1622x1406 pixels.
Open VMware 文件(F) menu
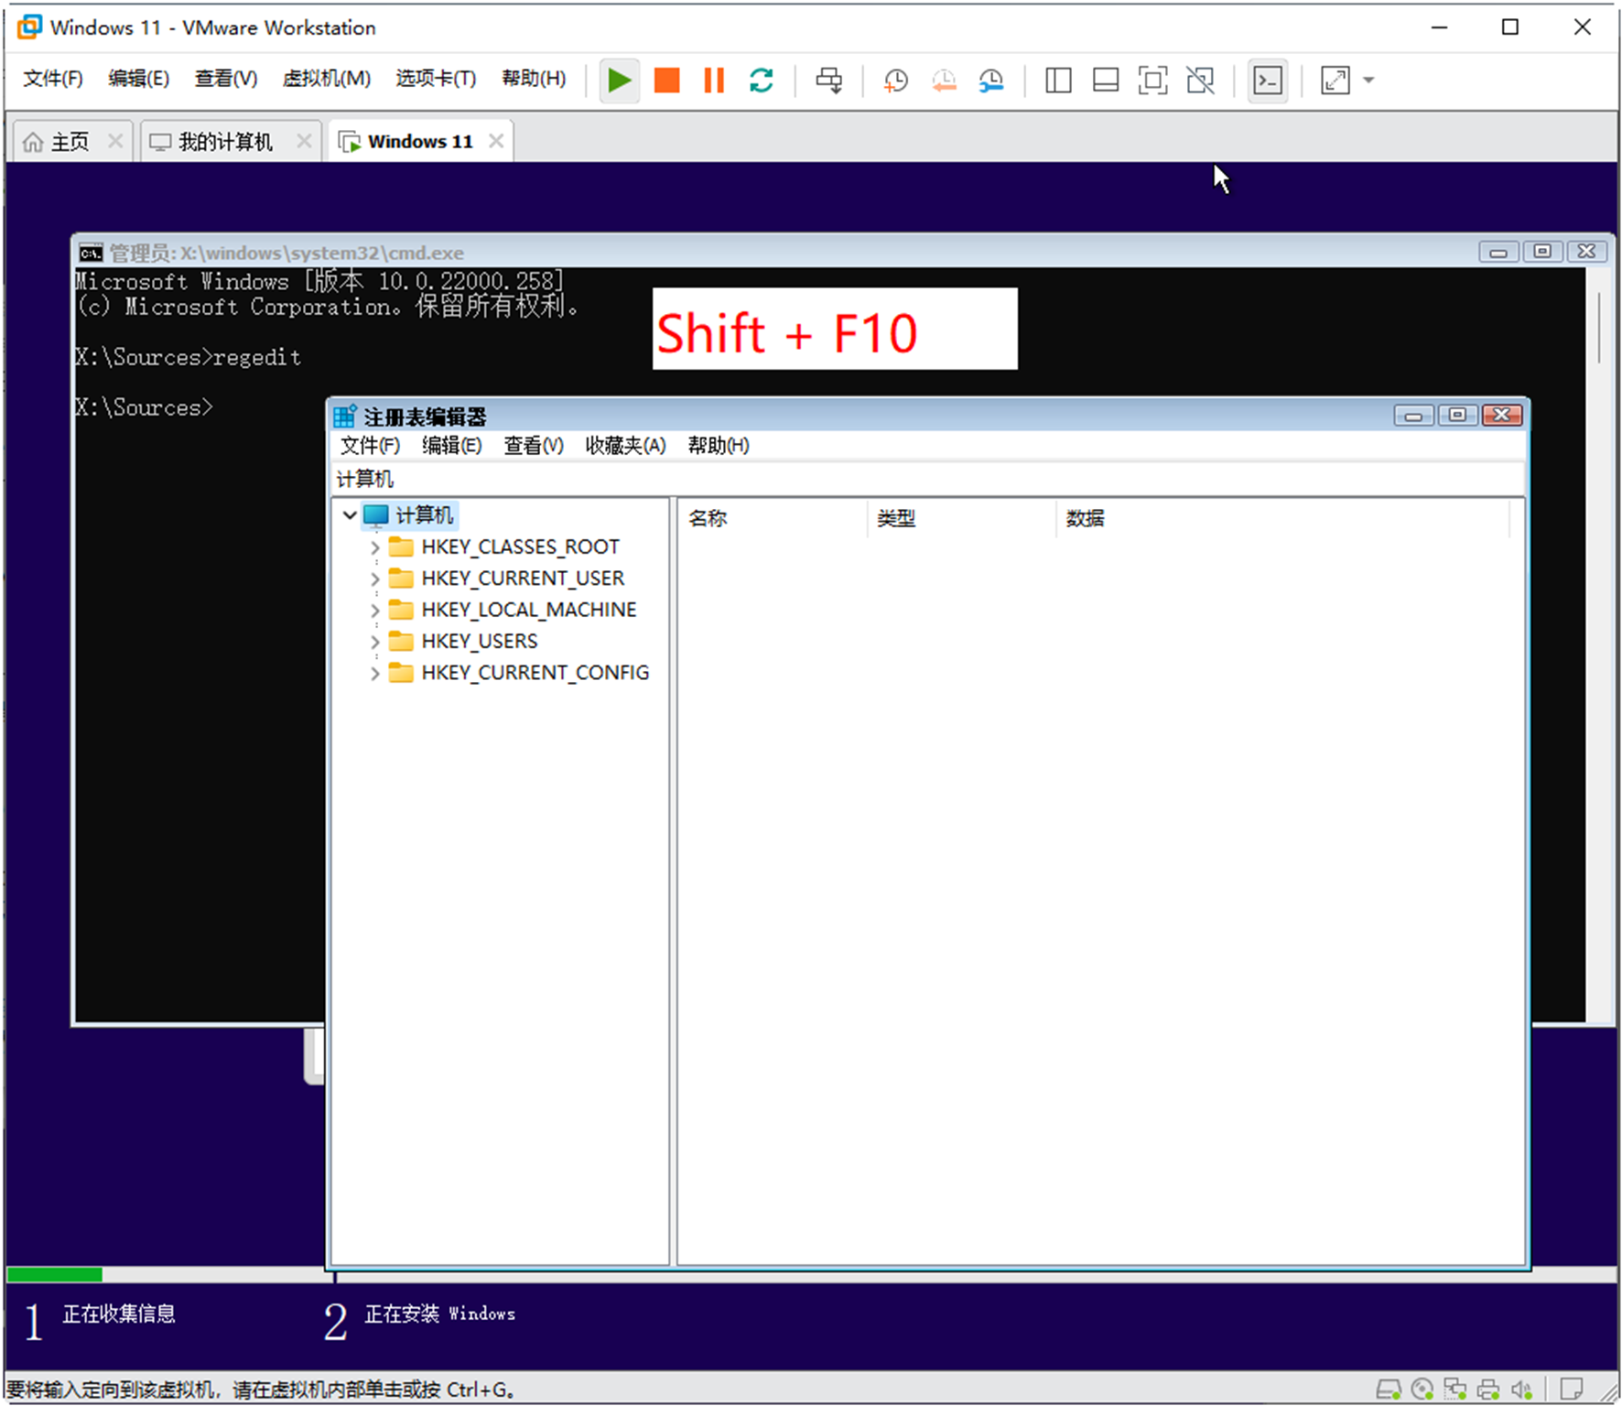point(52,79)
